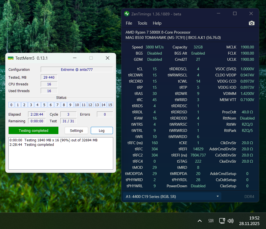266x229 pixels.
Task: Open the Help menu in ZenTimings
Action: click(157, 23)
